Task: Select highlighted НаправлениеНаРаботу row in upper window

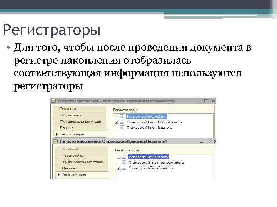Action: click(x=147, y=117)
